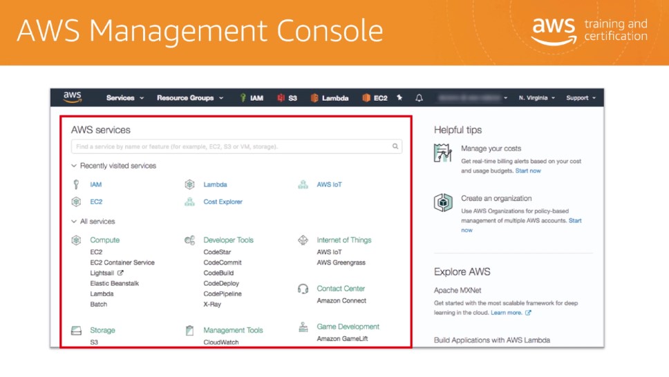Select Lightsail under Compute

pos(102,273)
